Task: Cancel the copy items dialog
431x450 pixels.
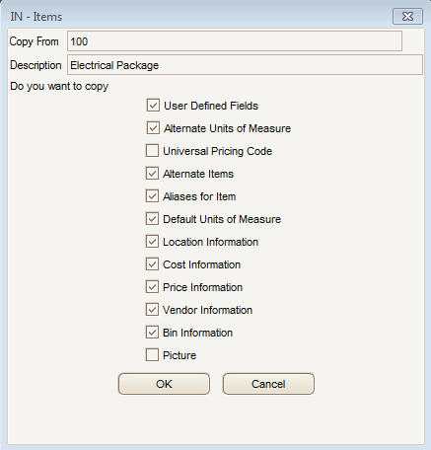Action: tap(268, 384)
